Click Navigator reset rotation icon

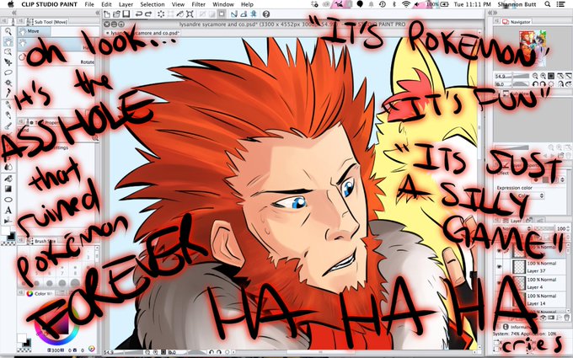(551, 84)
